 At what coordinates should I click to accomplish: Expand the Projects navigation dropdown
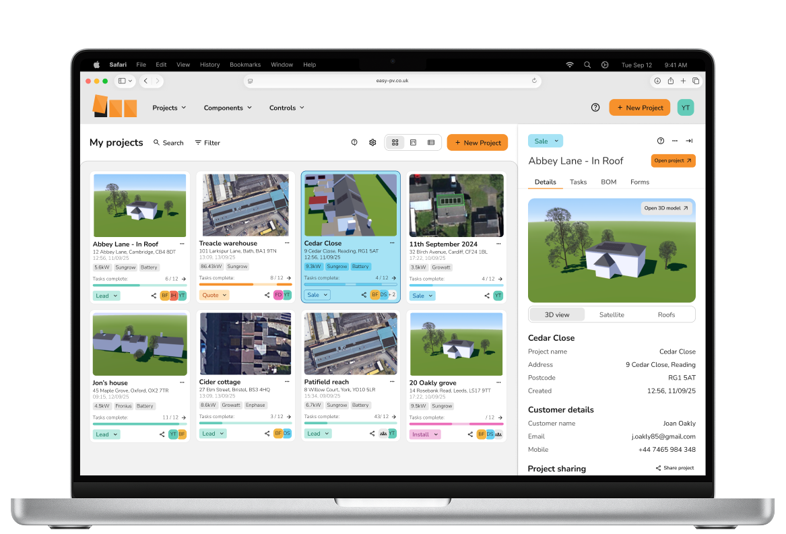(x=169, y=108)
